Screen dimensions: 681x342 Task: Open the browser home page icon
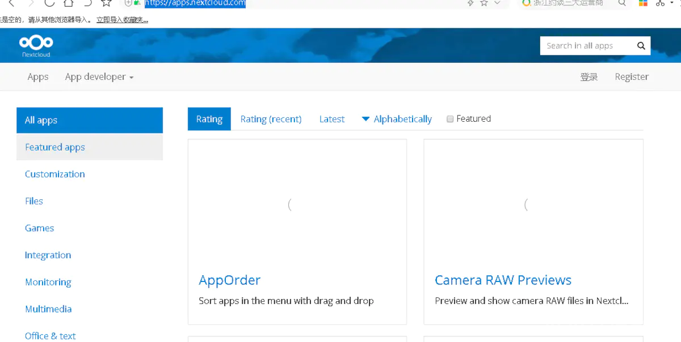(68, 3)
